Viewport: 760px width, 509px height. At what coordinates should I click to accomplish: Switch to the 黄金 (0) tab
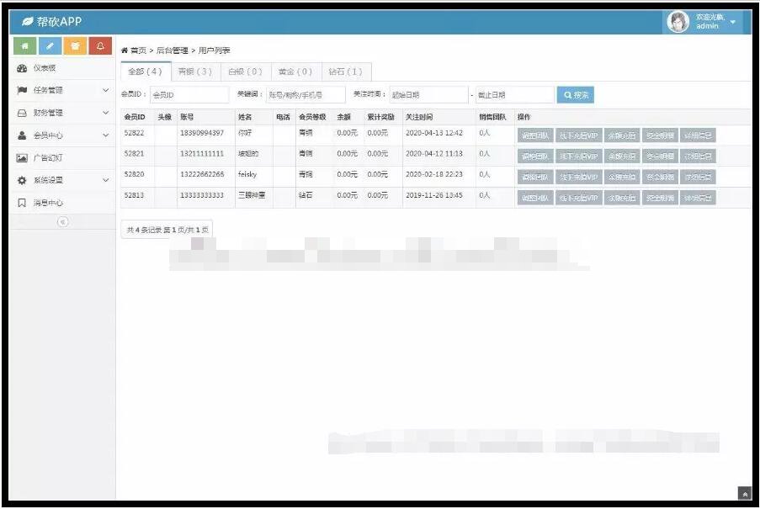pyautogui.click(x=296, y=72)
